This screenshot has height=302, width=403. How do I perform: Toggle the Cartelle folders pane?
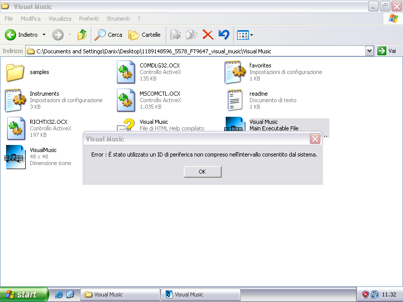145,35
